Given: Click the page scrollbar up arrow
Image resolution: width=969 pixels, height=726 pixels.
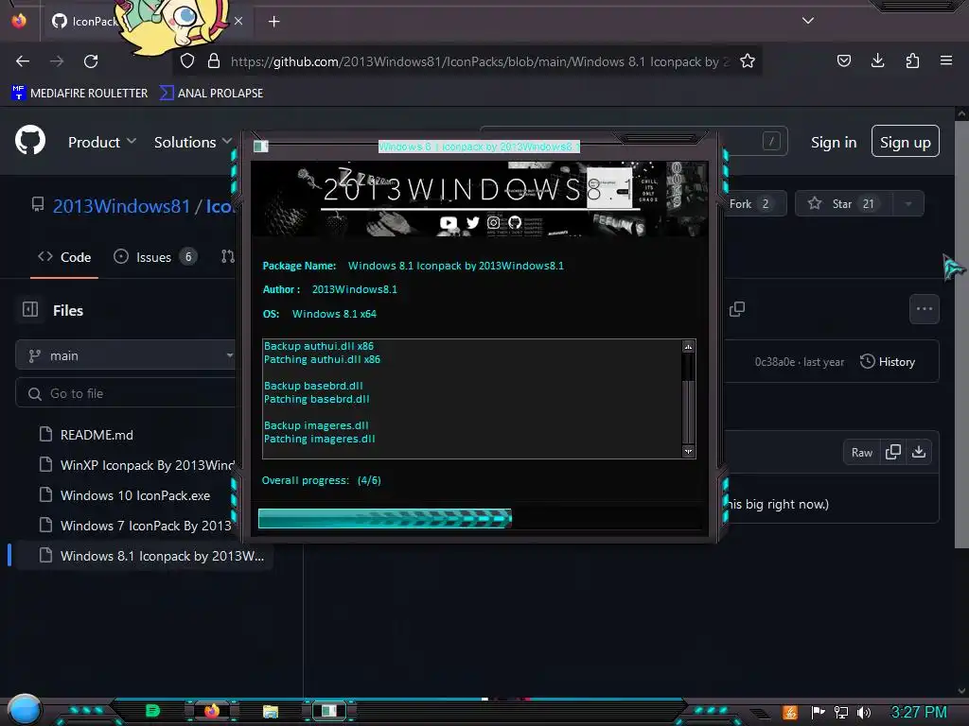Looking at the screenshot, I should coord(961,113).
